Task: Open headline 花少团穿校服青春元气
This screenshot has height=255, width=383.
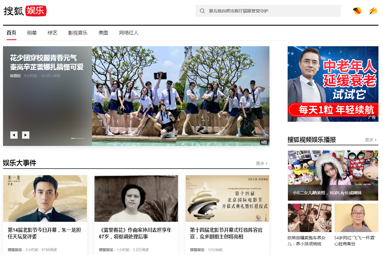Action: (47, 62)
